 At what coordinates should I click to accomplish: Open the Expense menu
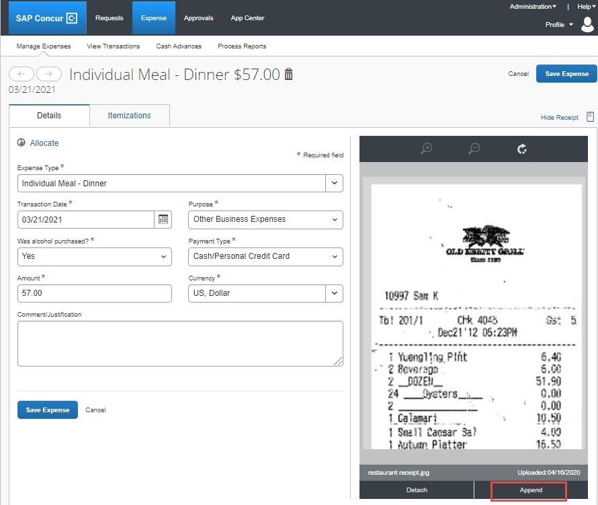tap(154, 18)
